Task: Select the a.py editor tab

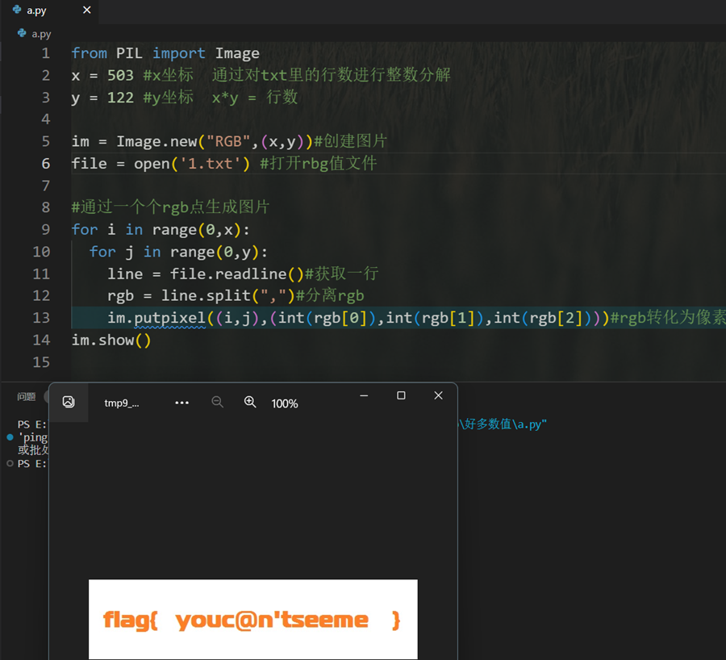Action: (x=37, y=11)
